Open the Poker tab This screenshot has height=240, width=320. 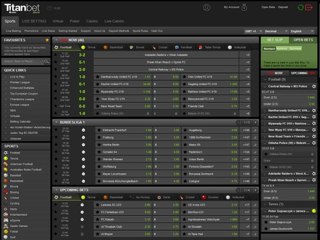click(75, 21)
